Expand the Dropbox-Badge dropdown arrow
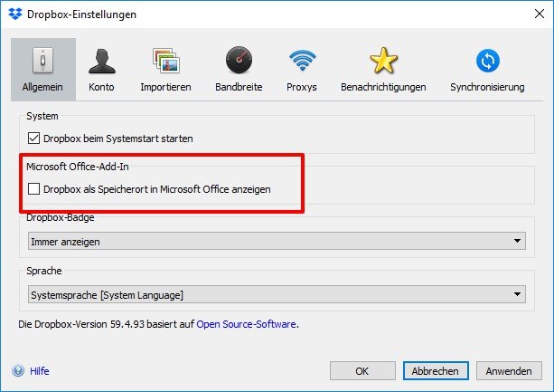The width and height of the screenshot is (554, 392). point(517,242)
